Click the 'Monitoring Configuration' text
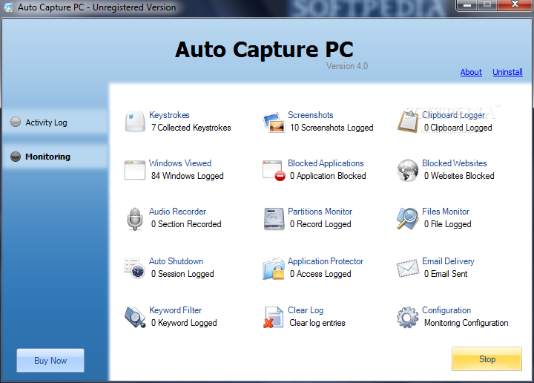Image resolution: width=534 pixels, height=383 pixels. pos(467,323)
